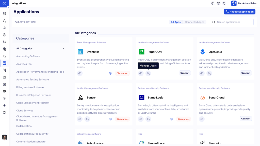The height and width of the screenshot is (146, 260).
Task: Click the Search applications input field
Action: tap(234, 22)
